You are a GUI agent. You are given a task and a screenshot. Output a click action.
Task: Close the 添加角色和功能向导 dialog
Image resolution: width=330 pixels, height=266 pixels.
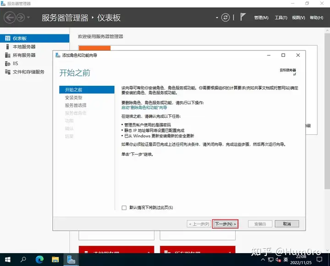coord(298,55)
